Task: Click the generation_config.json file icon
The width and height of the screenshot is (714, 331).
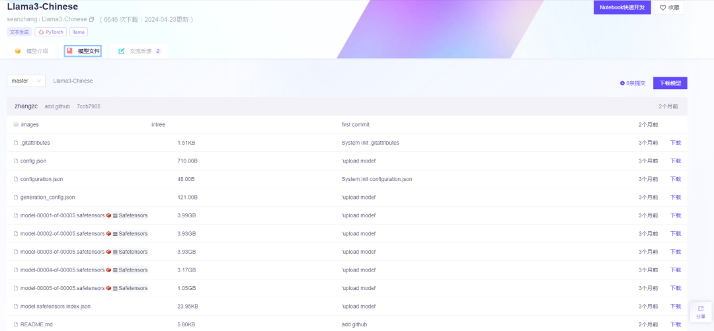Action: pyautogui.click(x=16, y=197)
